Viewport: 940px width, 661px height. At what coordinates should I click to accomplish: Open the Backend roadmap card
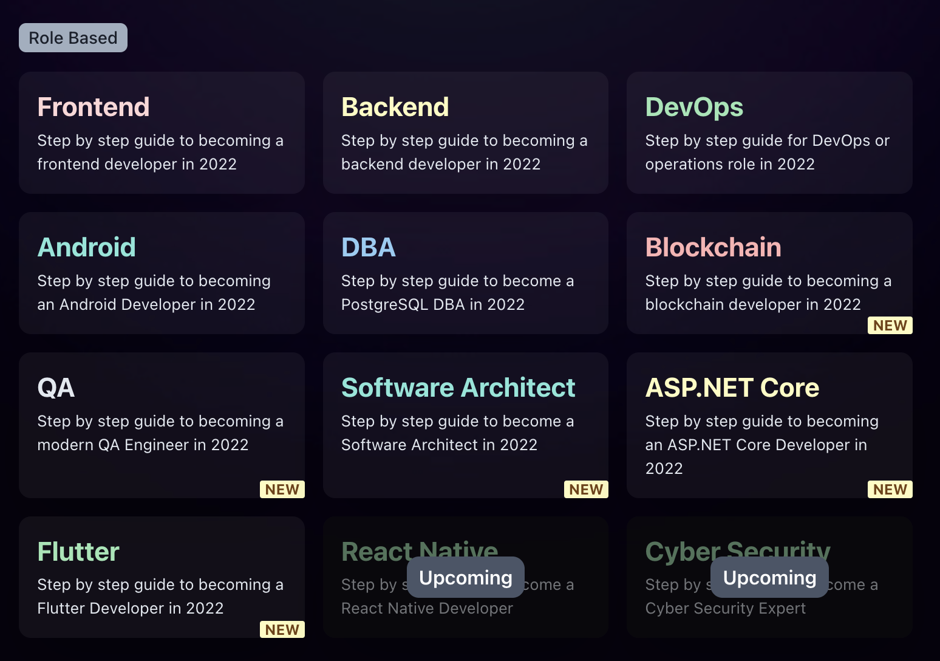[466, 132]
